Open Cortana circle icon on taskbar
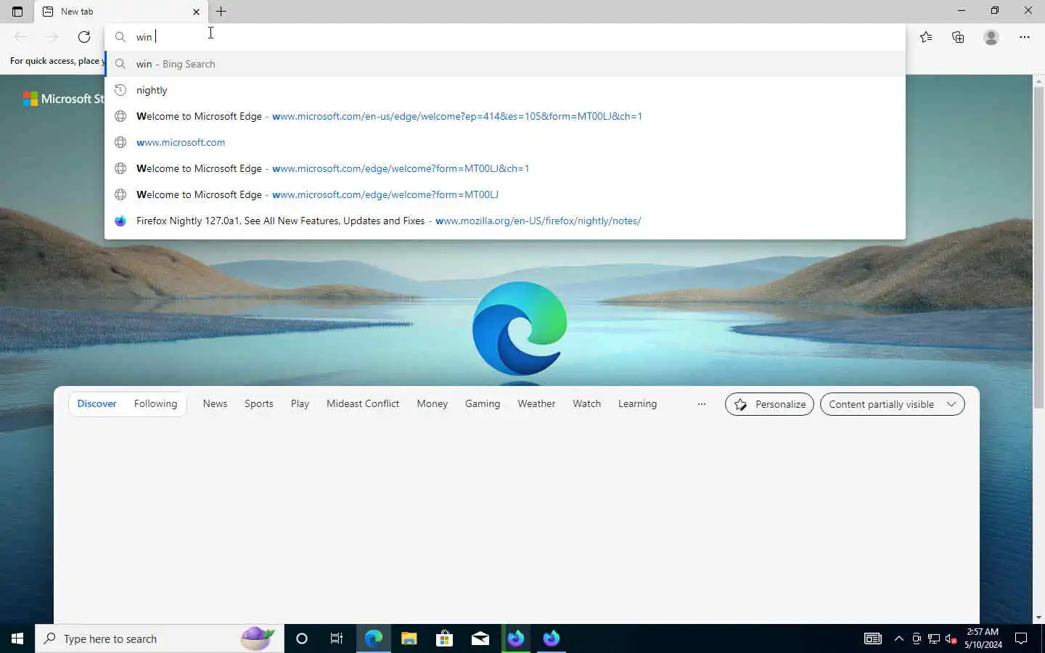 302,638
